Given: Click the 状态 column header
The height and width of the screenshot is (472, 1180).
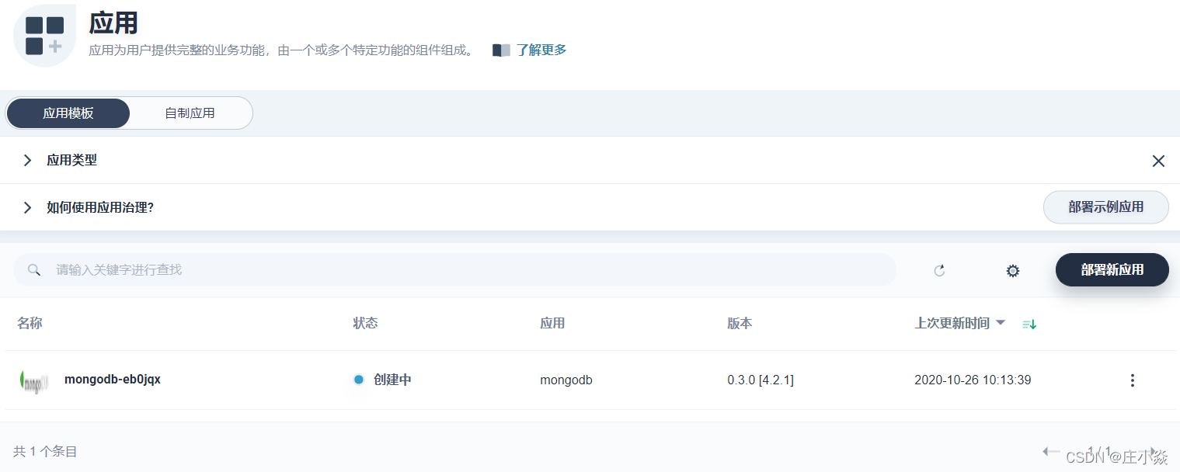Looking at the screenshot, I should click(x=365, y=323).
